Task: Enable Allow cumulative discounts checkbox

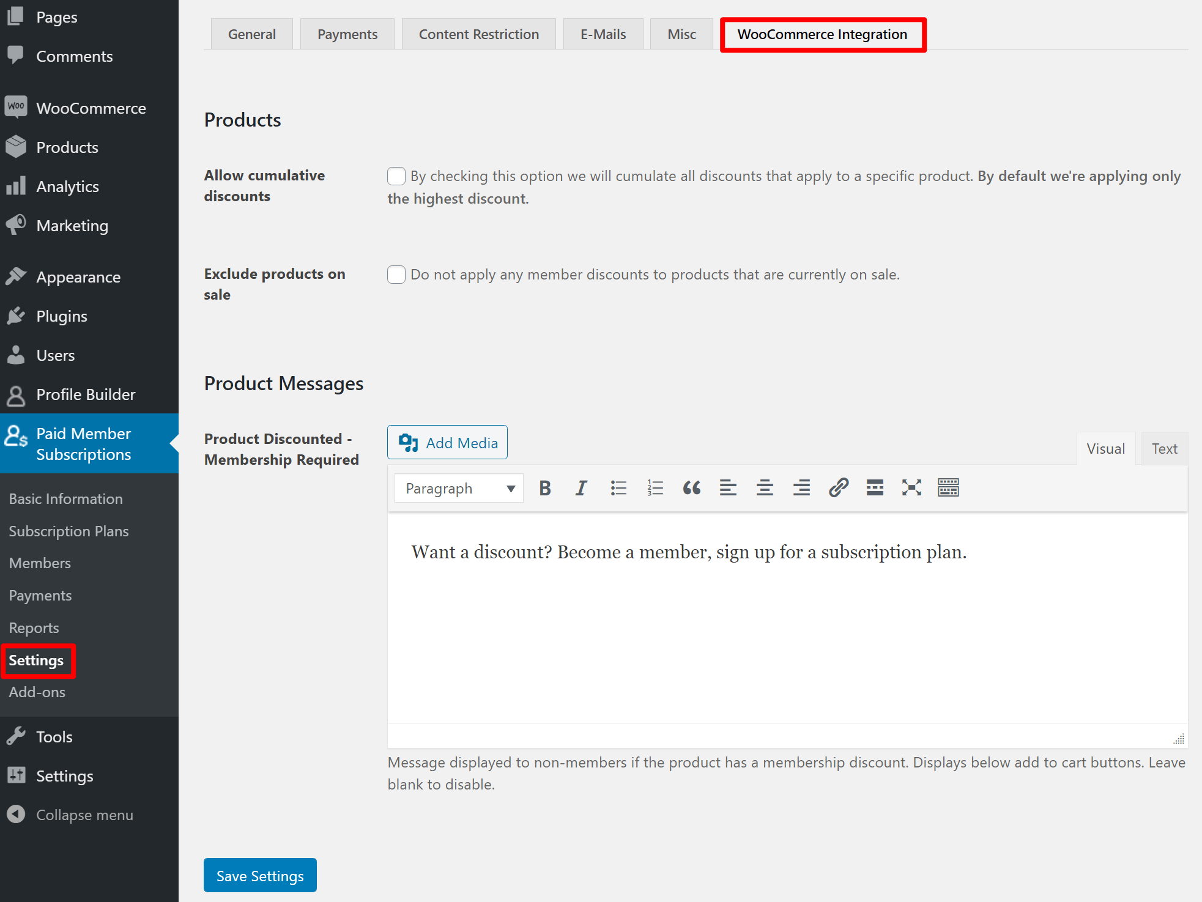Action: click(x=396, y=176)
